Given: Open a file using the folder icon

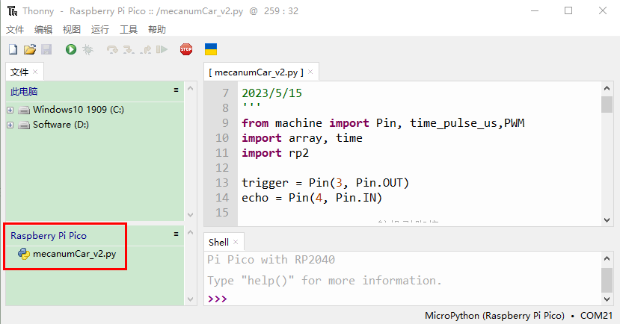Looking at the screenshot, I should tap(30, 49).
